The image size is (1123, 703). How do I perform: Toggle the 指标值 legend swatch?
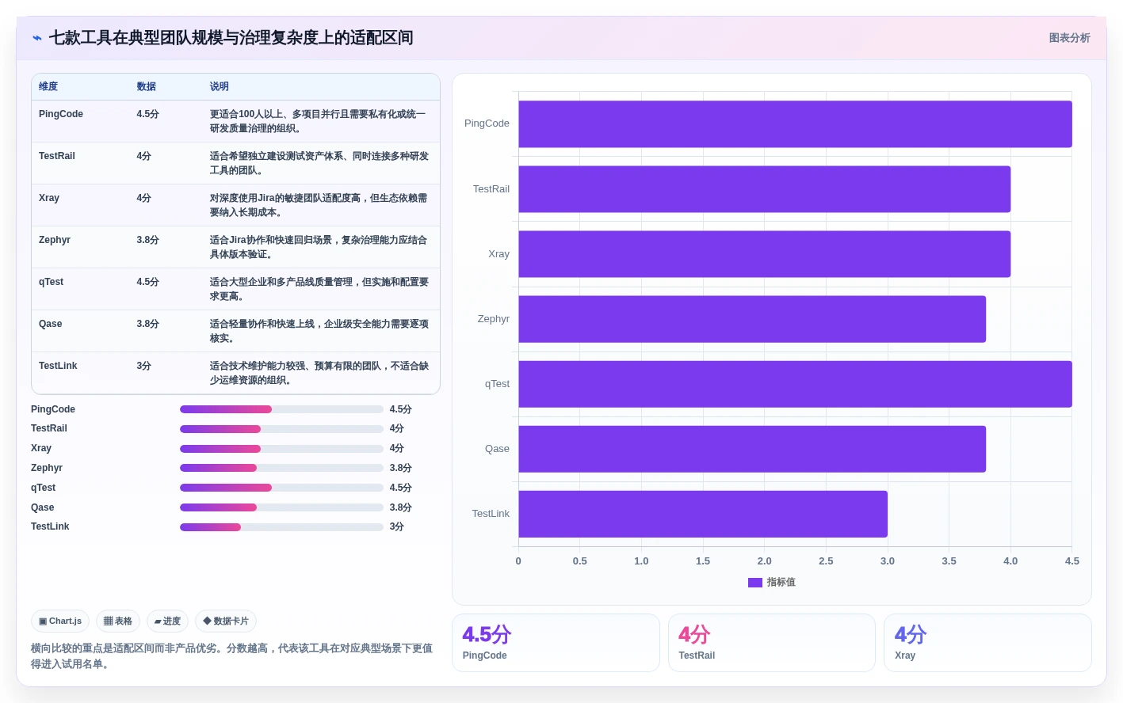tap(755, 583)
